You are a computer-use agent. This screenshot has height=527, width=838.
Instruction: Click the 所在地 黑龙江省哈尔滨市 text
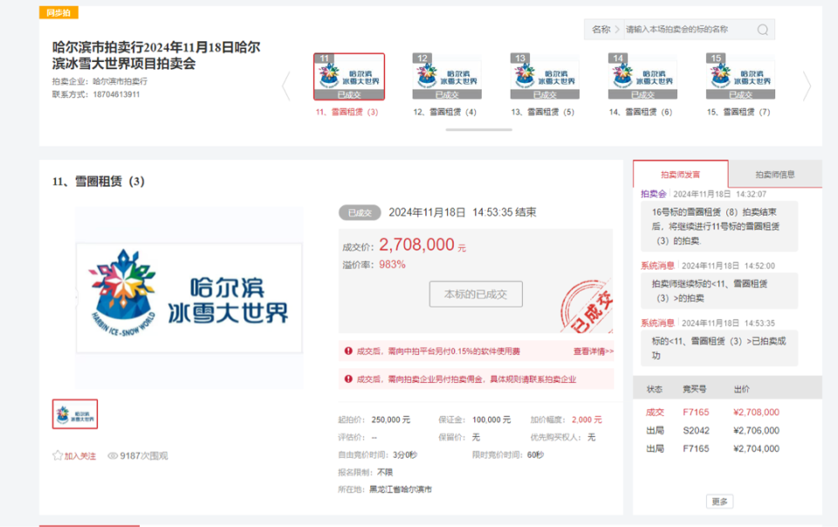(401, 489)
